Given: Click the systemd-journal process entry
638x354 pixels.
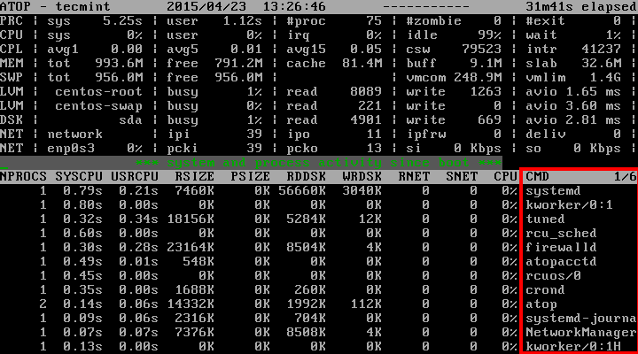Looking at the screenshot, I should point(578,318).
